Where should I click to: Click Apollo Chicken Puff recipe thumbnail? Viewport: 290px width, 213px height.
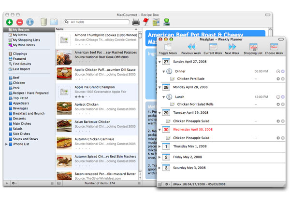pos(64,74)
